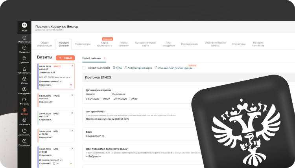Open the Маркетинг sidebar section
Screen dimensions: 295x168
pos(24,49)
